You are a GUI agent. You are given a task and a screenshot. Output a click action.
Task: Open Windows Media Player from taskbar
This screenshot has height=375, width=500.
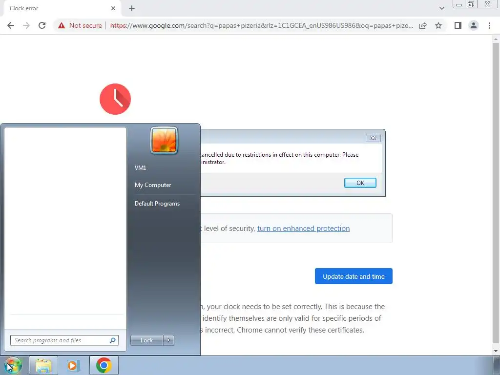tap(73, 365)
